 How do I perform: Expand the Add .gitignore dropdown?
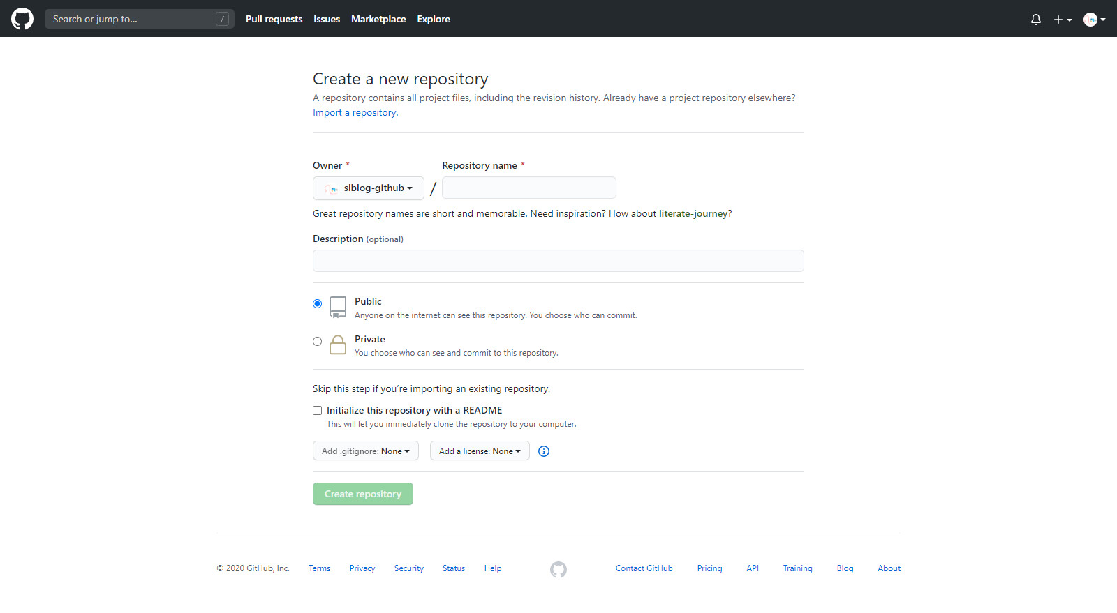[x=366, y=451]
